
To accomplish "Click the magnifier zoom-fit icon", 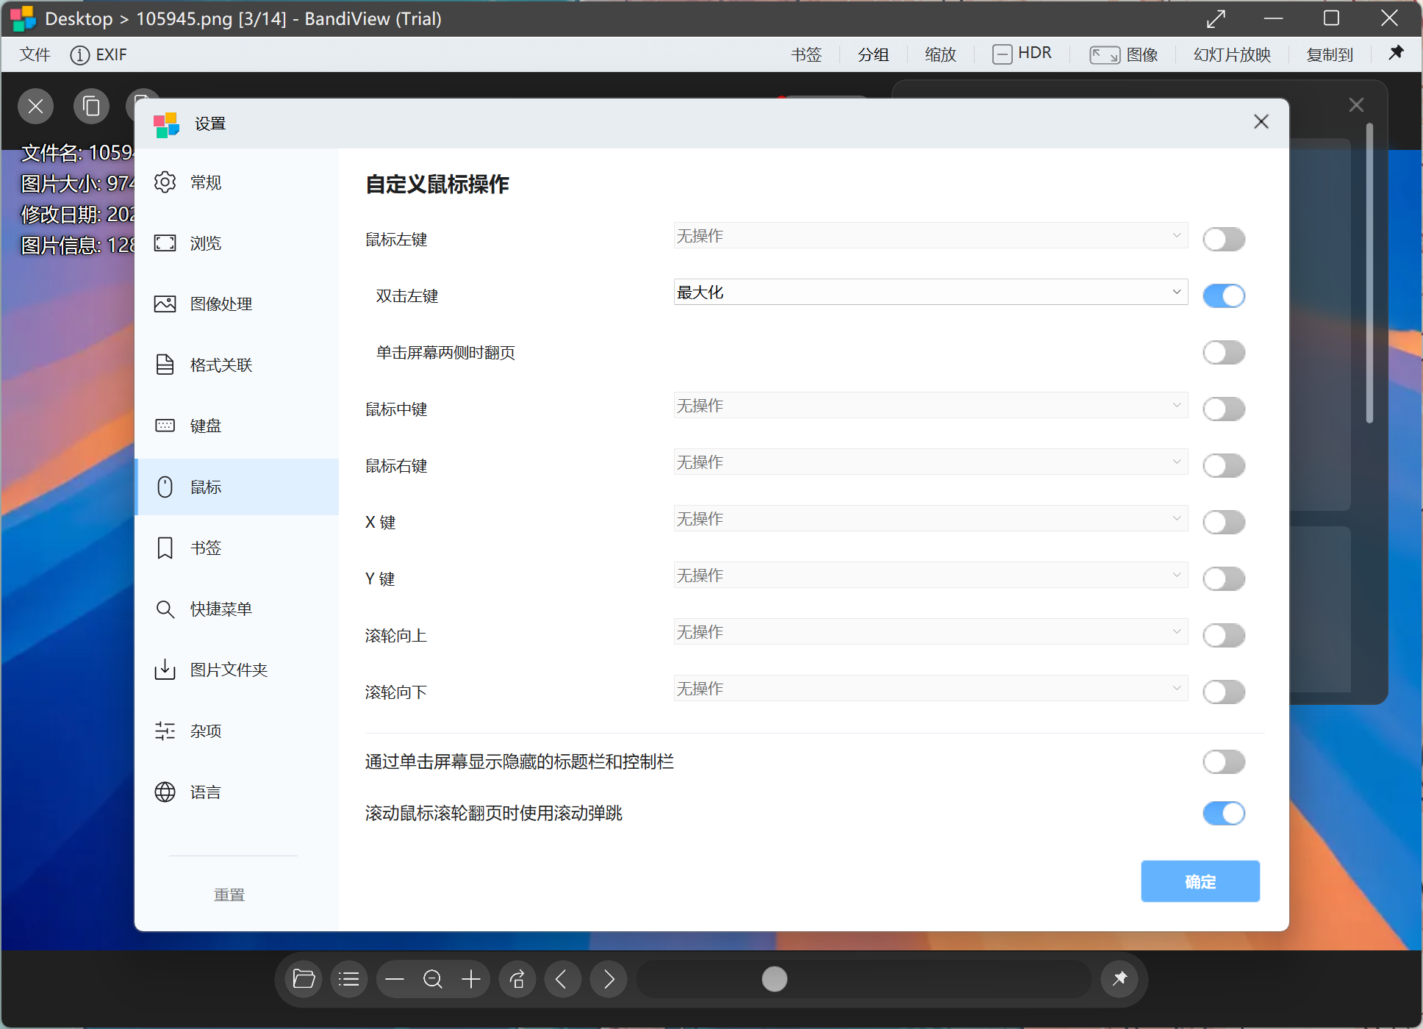I will coord(433,979).
